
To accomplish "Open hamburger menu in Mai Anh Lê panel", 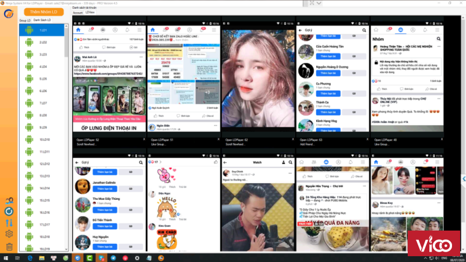I will 139,30.
